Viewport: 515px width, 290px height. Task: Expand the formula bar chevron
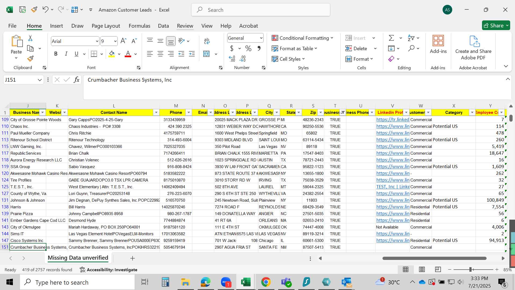click(508, 79)
